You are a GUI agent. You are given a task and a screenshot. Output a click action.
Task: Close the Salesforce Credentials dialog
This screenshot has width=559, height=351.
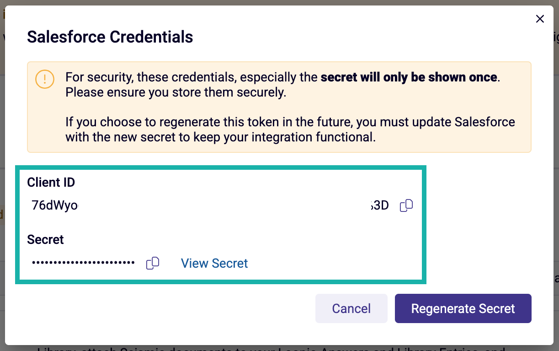540,19
